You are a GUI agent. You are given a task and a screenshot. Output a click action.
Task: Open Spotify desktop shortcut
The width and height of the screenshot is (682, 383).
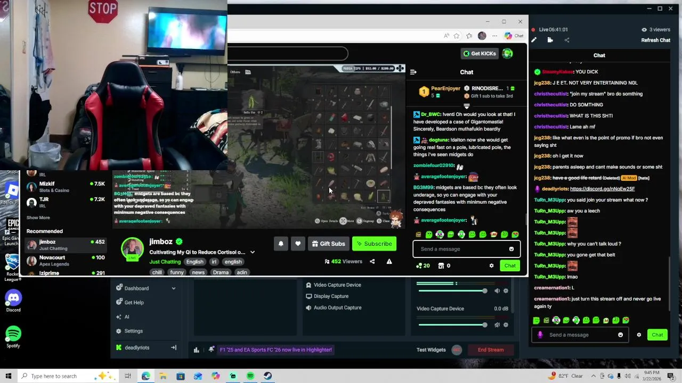pyautogui.click(x=13, y=337)
